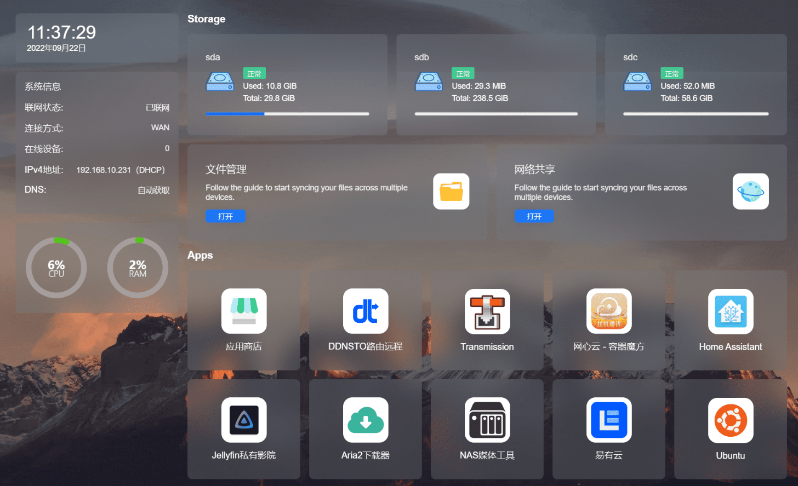
Task: Open the 易有云 app icon
Action: (609, 420)
